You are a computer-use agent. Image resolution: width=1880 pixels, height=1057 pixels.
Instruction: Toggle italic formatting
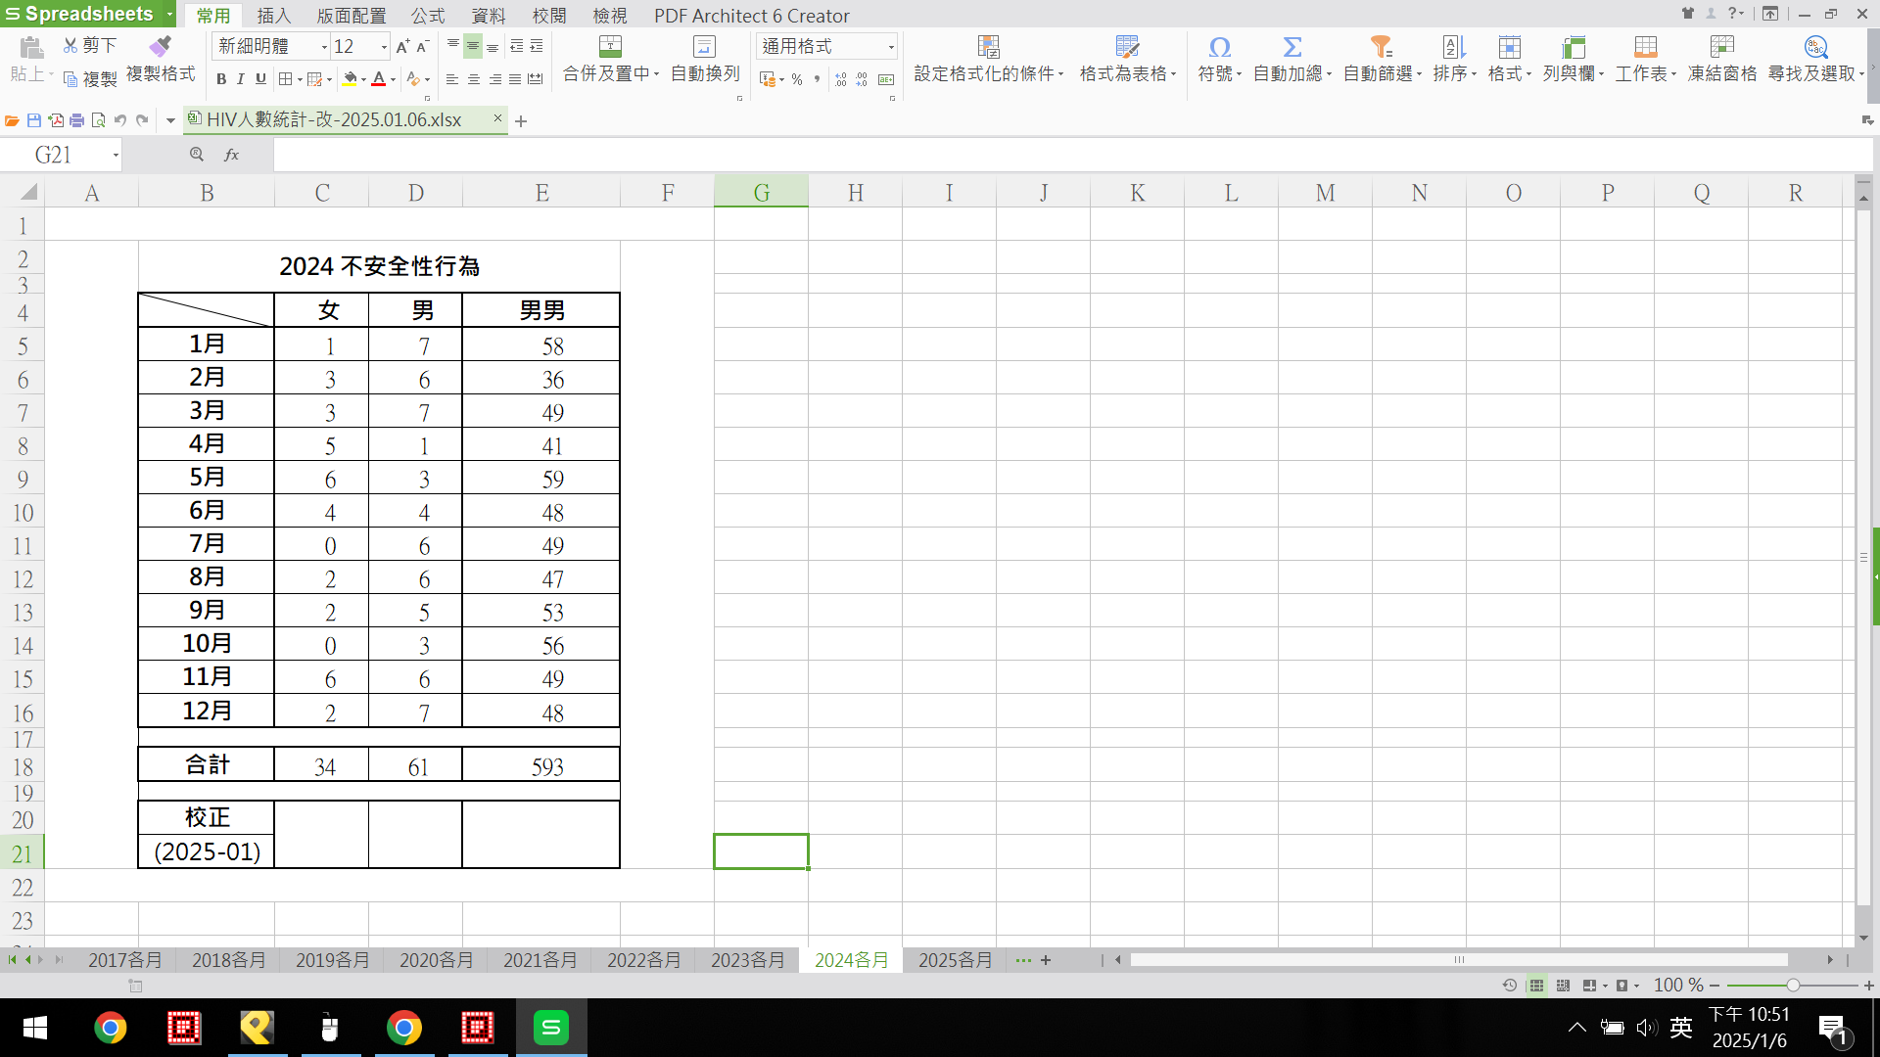click(x=241, y=79)
